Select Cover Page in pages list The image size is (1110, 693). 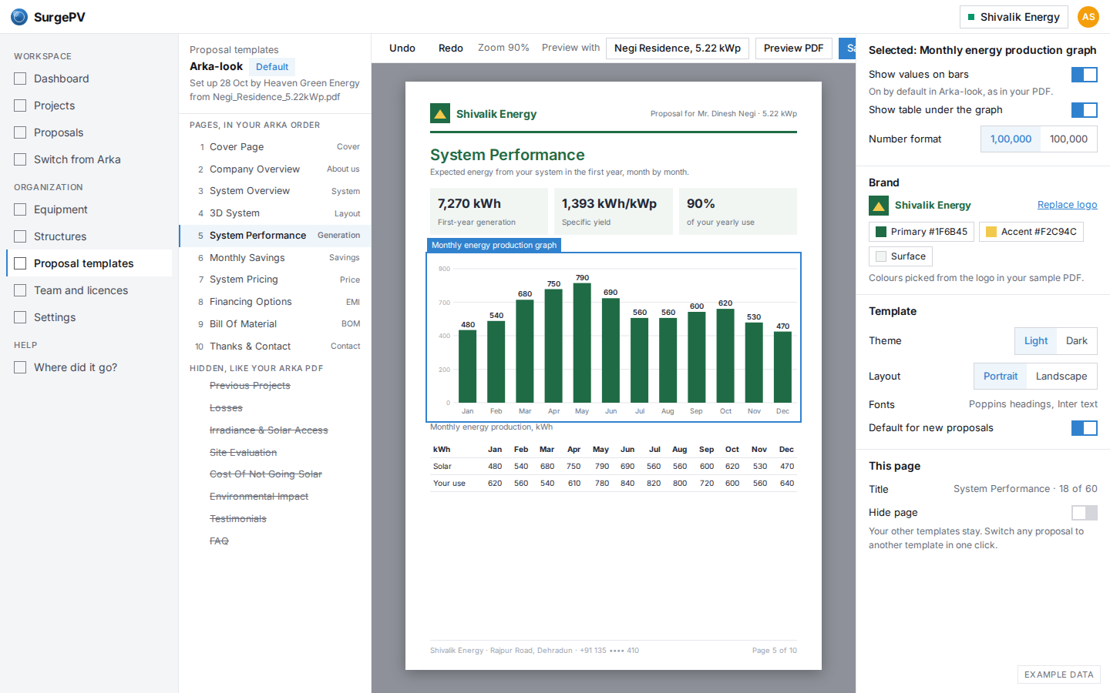coord(275,147)
